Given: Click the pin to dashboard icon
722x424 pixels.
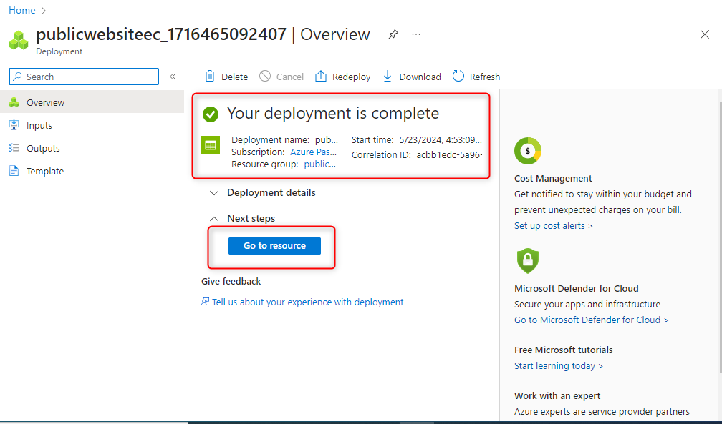Looking at the screenshot, I should pos(393,34).
